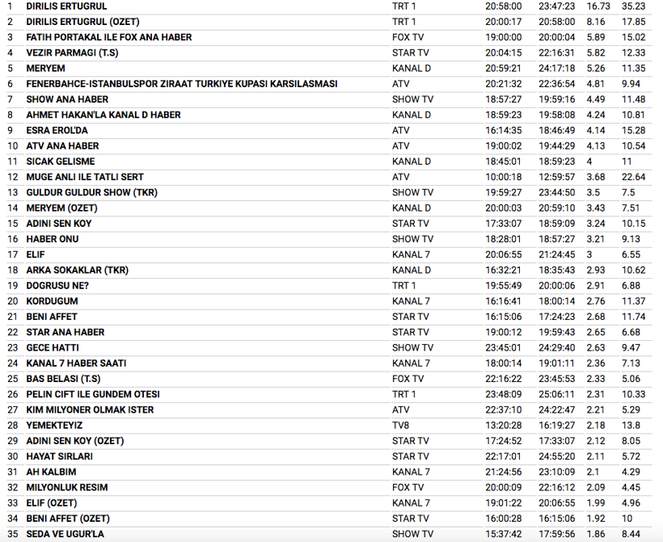Click the 35.23 share value in row 1
This screenshot has height=542, width=663.
click(632, 6)
